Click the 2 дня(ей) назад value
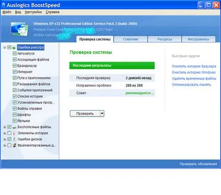221x195 pixels. coord(139,78)
